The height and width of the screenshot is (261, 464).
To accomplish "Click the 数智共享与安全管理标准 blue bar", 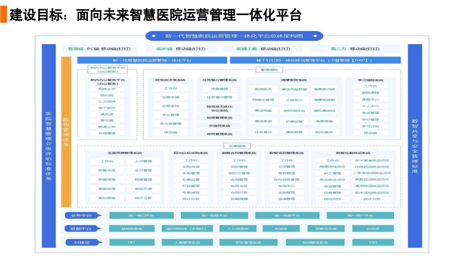I will point(415,146).
